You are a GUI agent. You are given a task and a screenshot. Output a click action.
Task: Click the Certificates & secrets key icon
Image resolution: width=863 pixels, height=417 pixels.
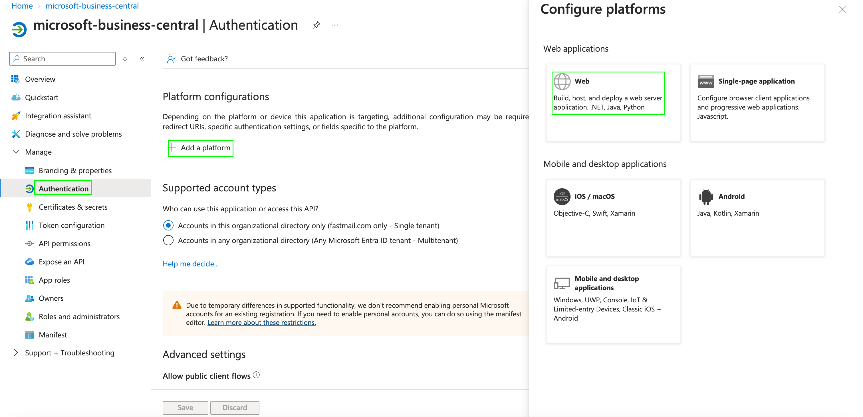pos(29,207)
